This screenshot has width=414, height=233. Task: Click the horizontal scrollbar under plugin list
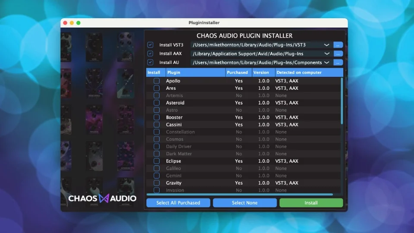click(240, 195)
